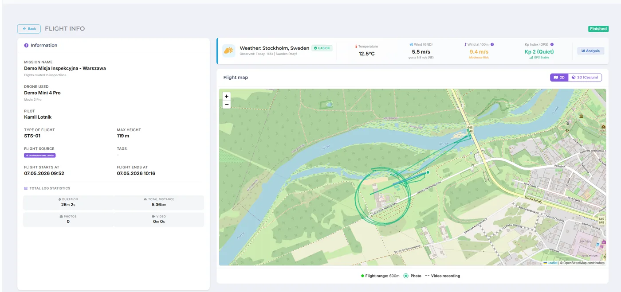Click the Video recording legend entry
This screenshot has height=292, width=621.
[x=442, y=276]
